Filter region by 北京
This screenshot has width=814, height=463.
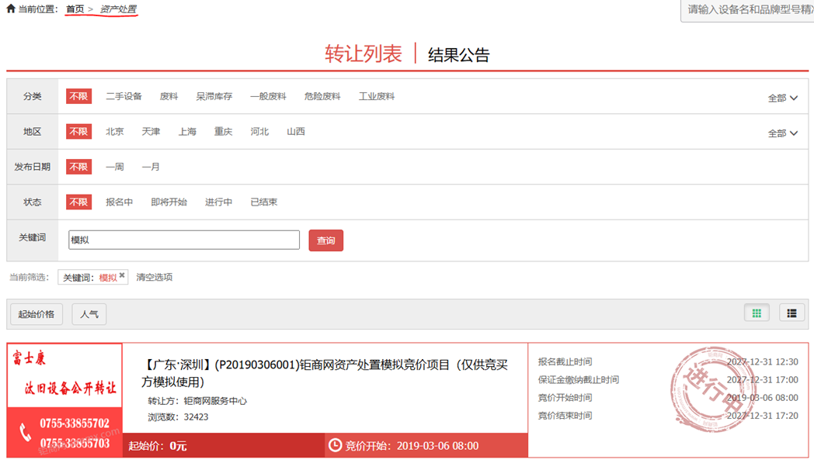tap(115, 132)
